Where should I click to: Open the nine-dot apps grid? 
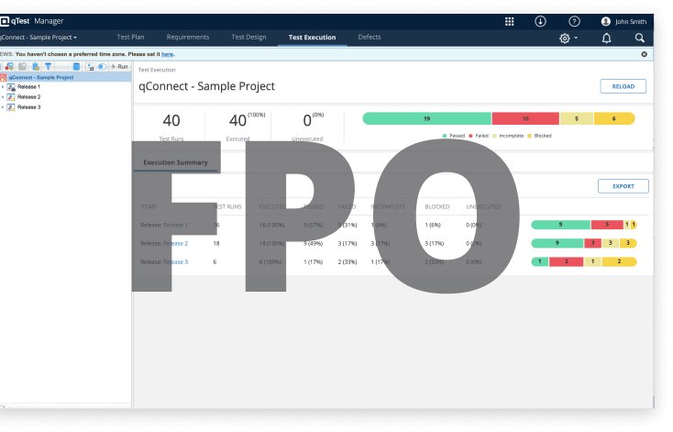(509, 21)
